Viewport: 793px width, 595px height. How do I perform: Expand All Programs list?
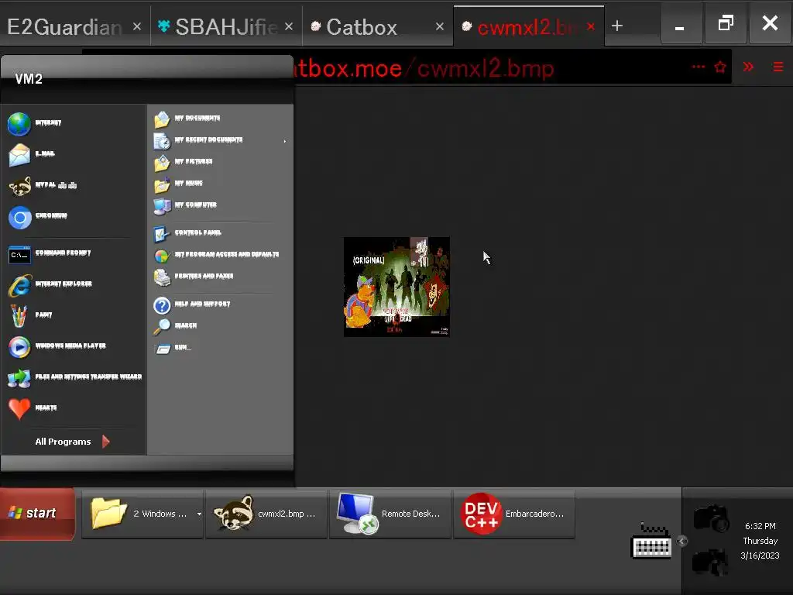[x=73, y=442]
